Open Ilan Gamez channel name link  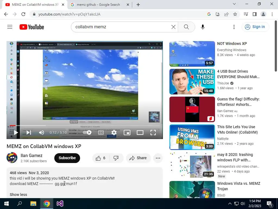(31, 155)
